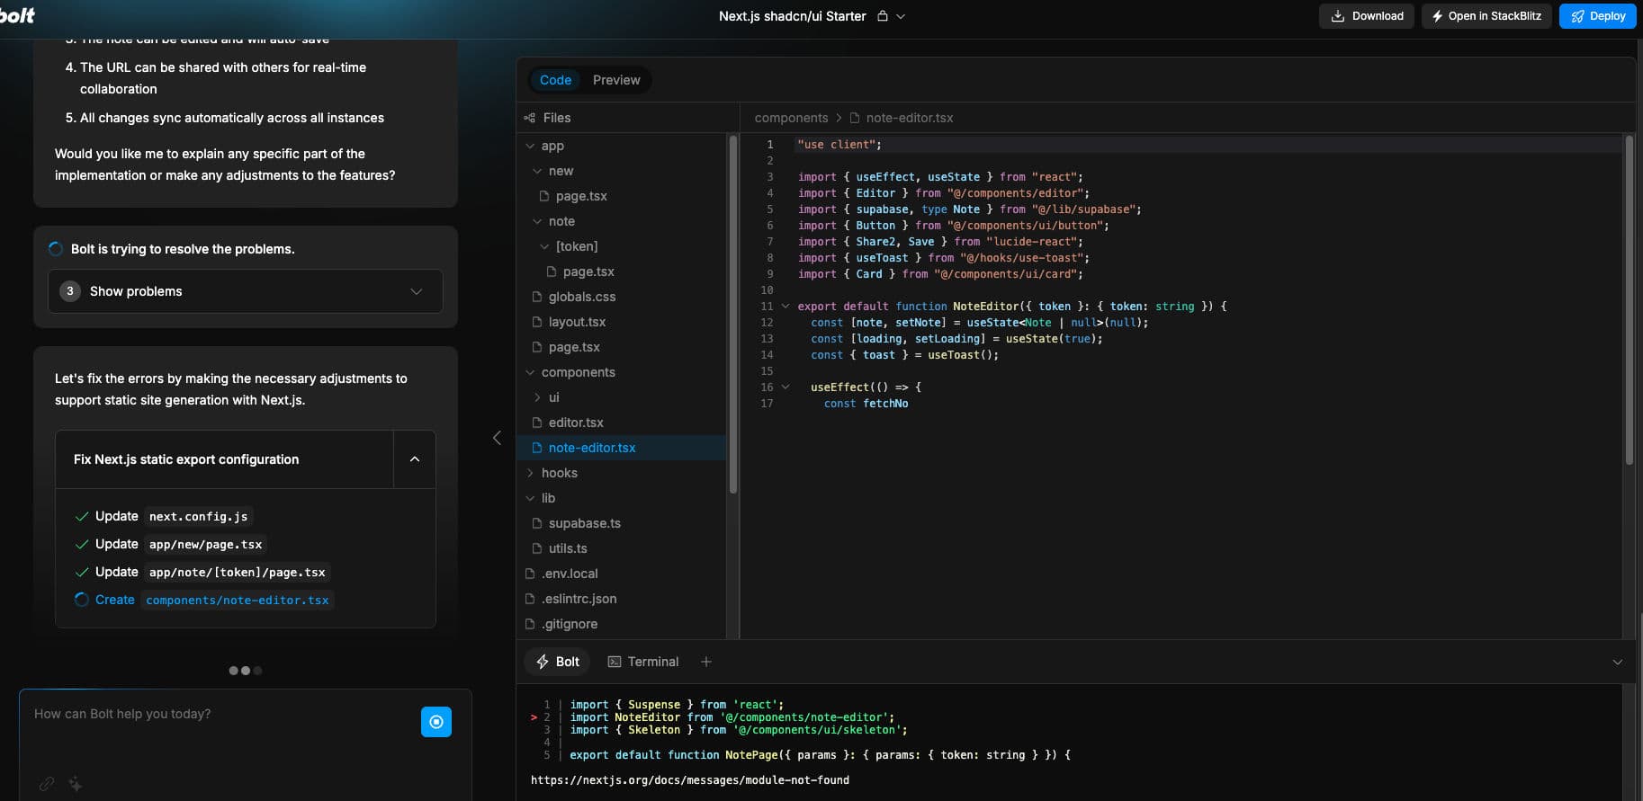Click the Bolt logo in top-left
Viewport: 1643px width, 801px height.
[18, 15]
